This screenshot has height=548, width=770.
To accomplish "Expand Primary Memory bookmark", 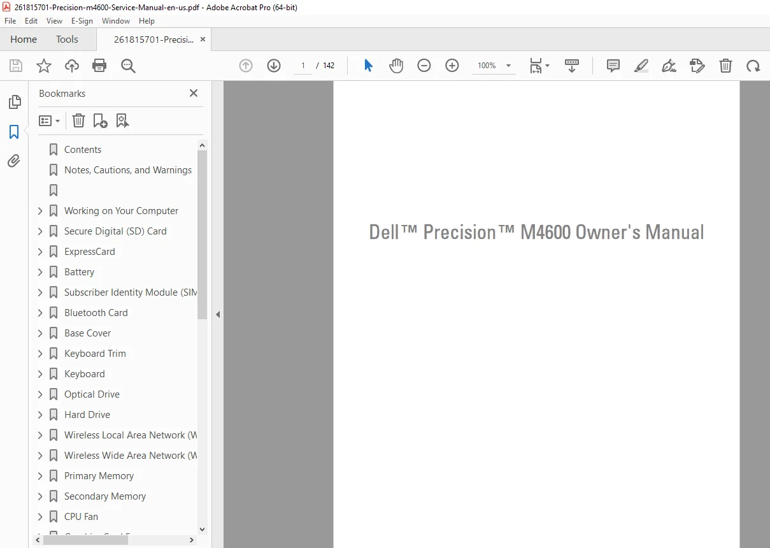I will 40,476.
